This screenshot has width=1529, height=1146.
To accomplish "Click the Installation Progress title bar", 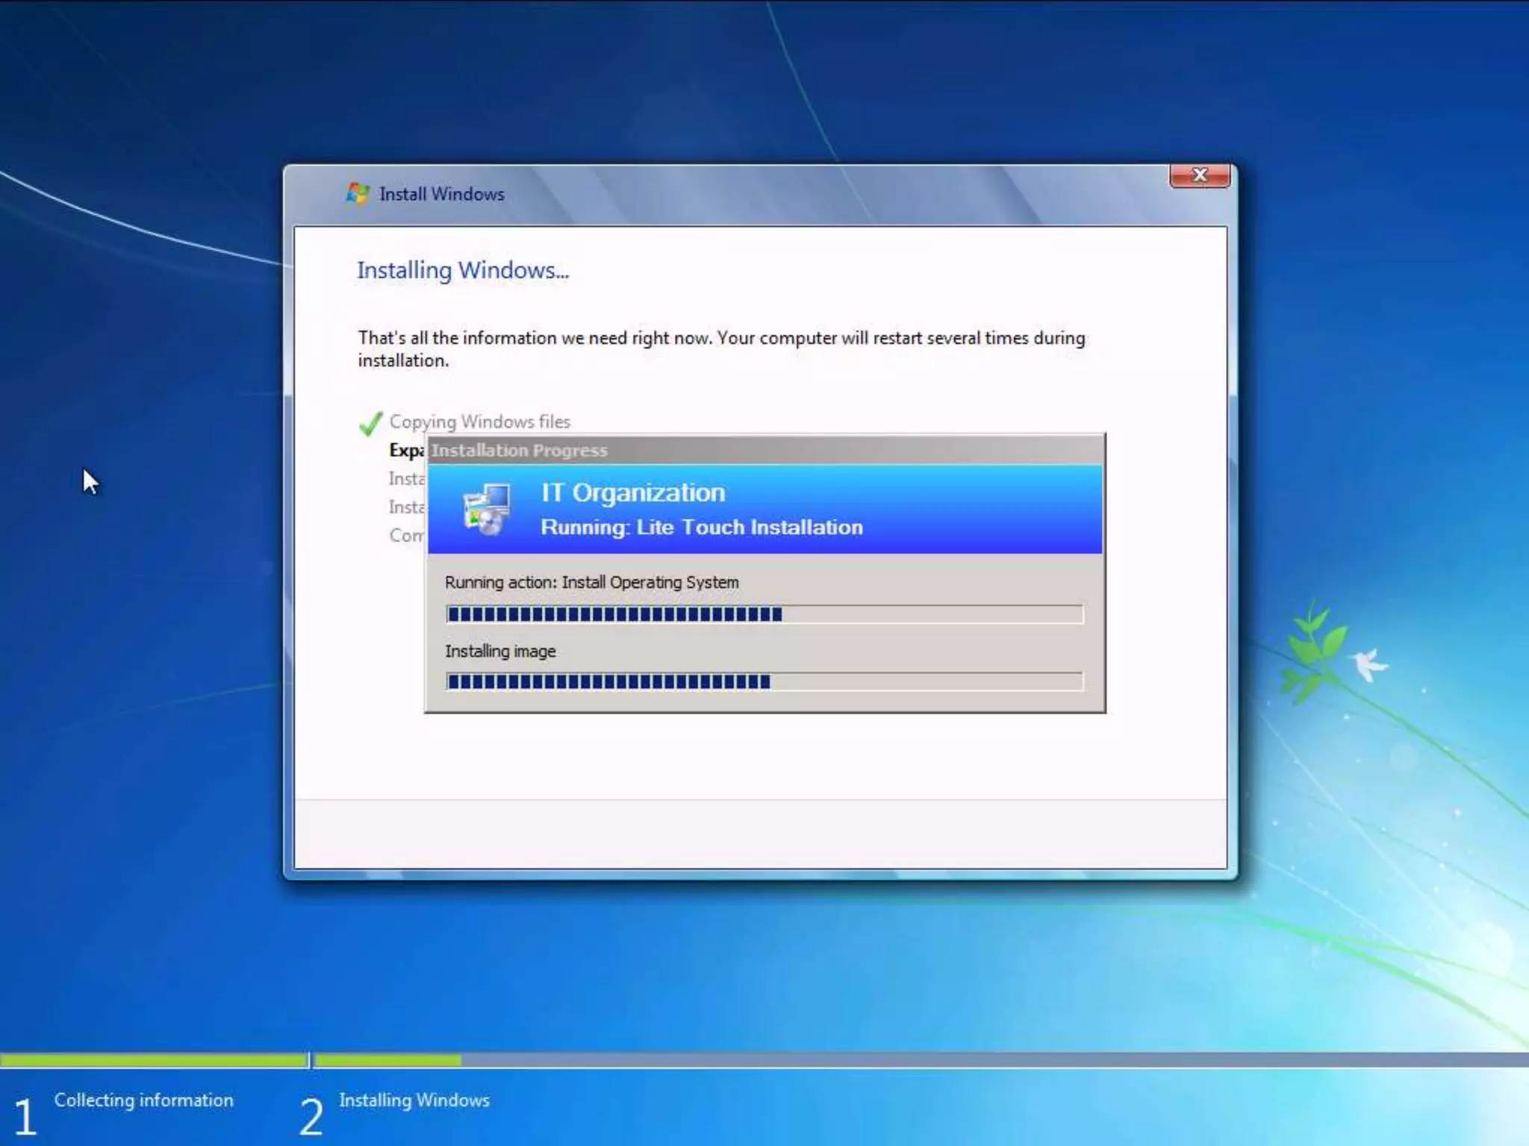I will coord(764,450).
